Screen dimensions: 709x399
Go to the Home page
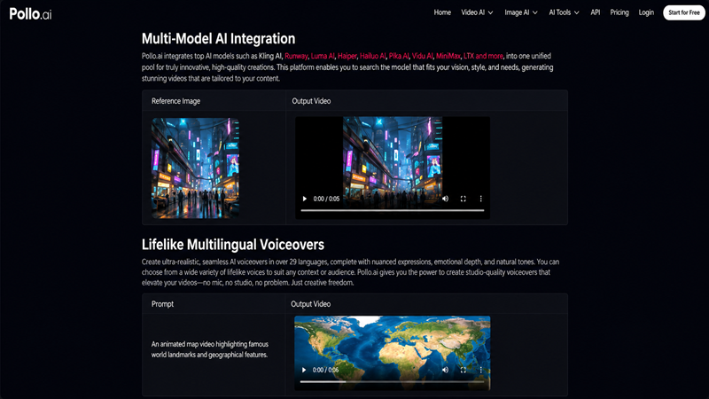442,12
